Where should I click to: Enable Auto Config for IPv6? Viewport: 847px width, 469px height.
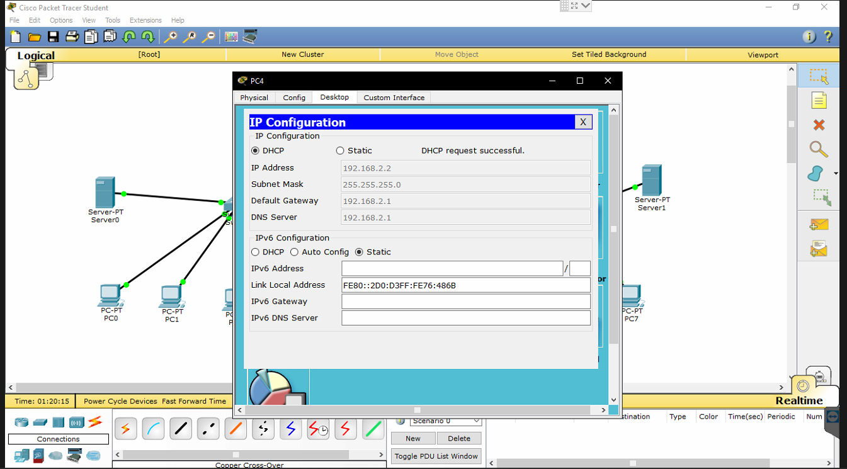point(294,252)
